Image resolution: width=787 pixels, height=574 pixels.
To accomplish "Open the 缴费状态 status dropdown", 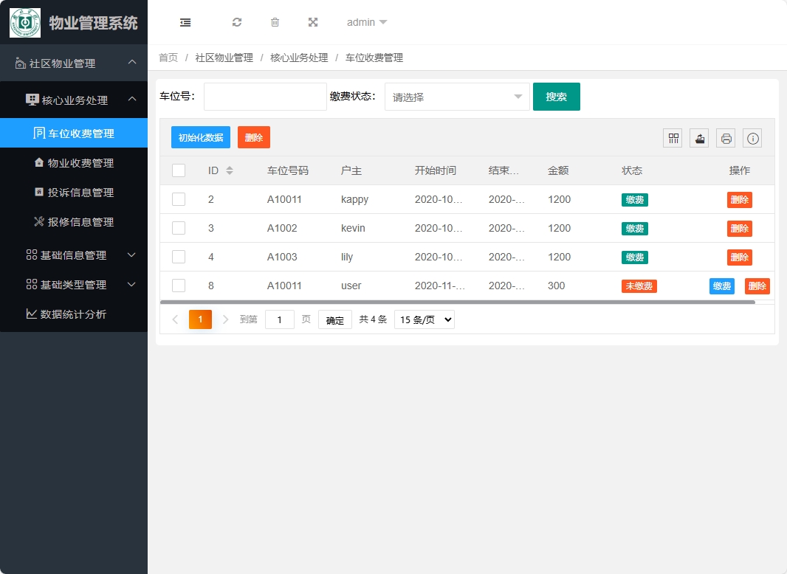I will coord(456,97).
